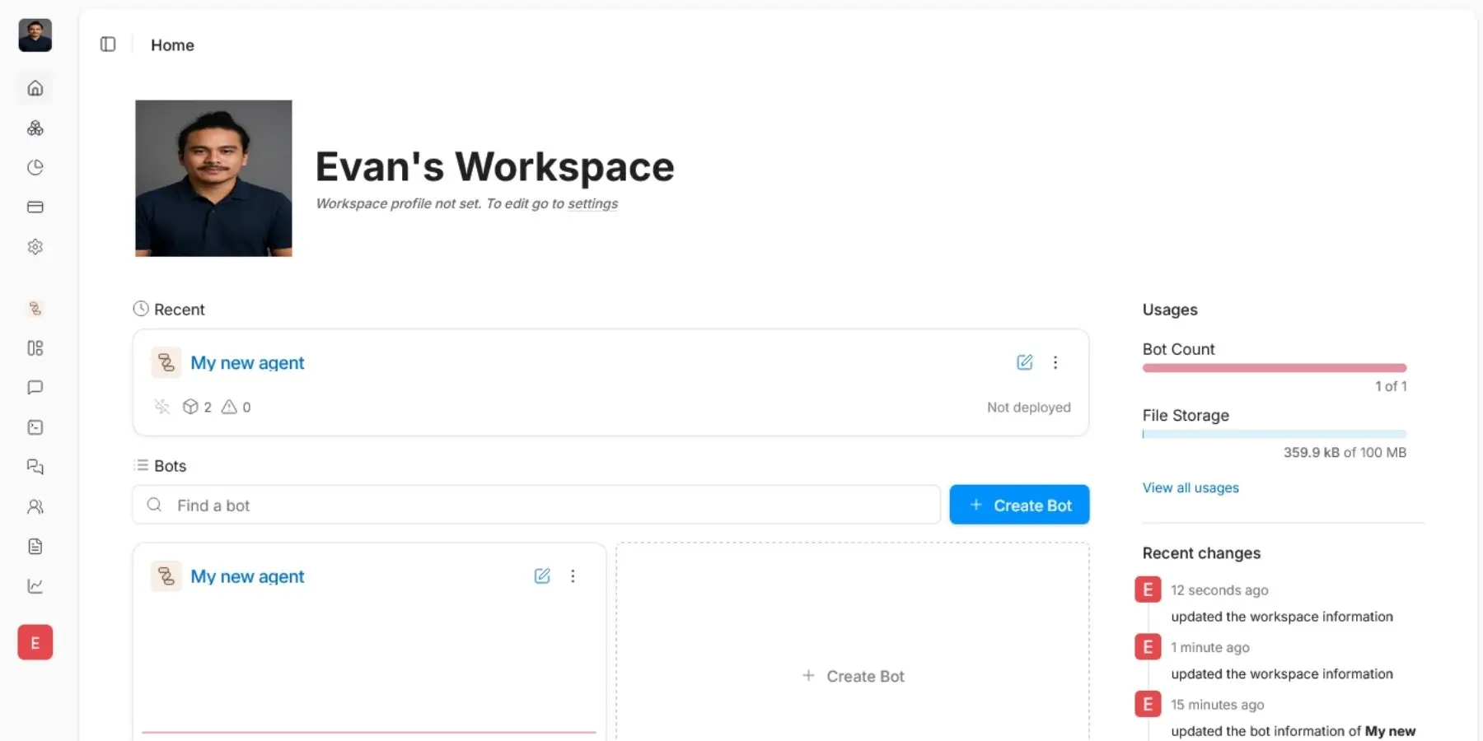The width and height of the screenshot is (1483, 741).
Task: Select the terminal console icon in sidebar
Action: tap(35, 427)
